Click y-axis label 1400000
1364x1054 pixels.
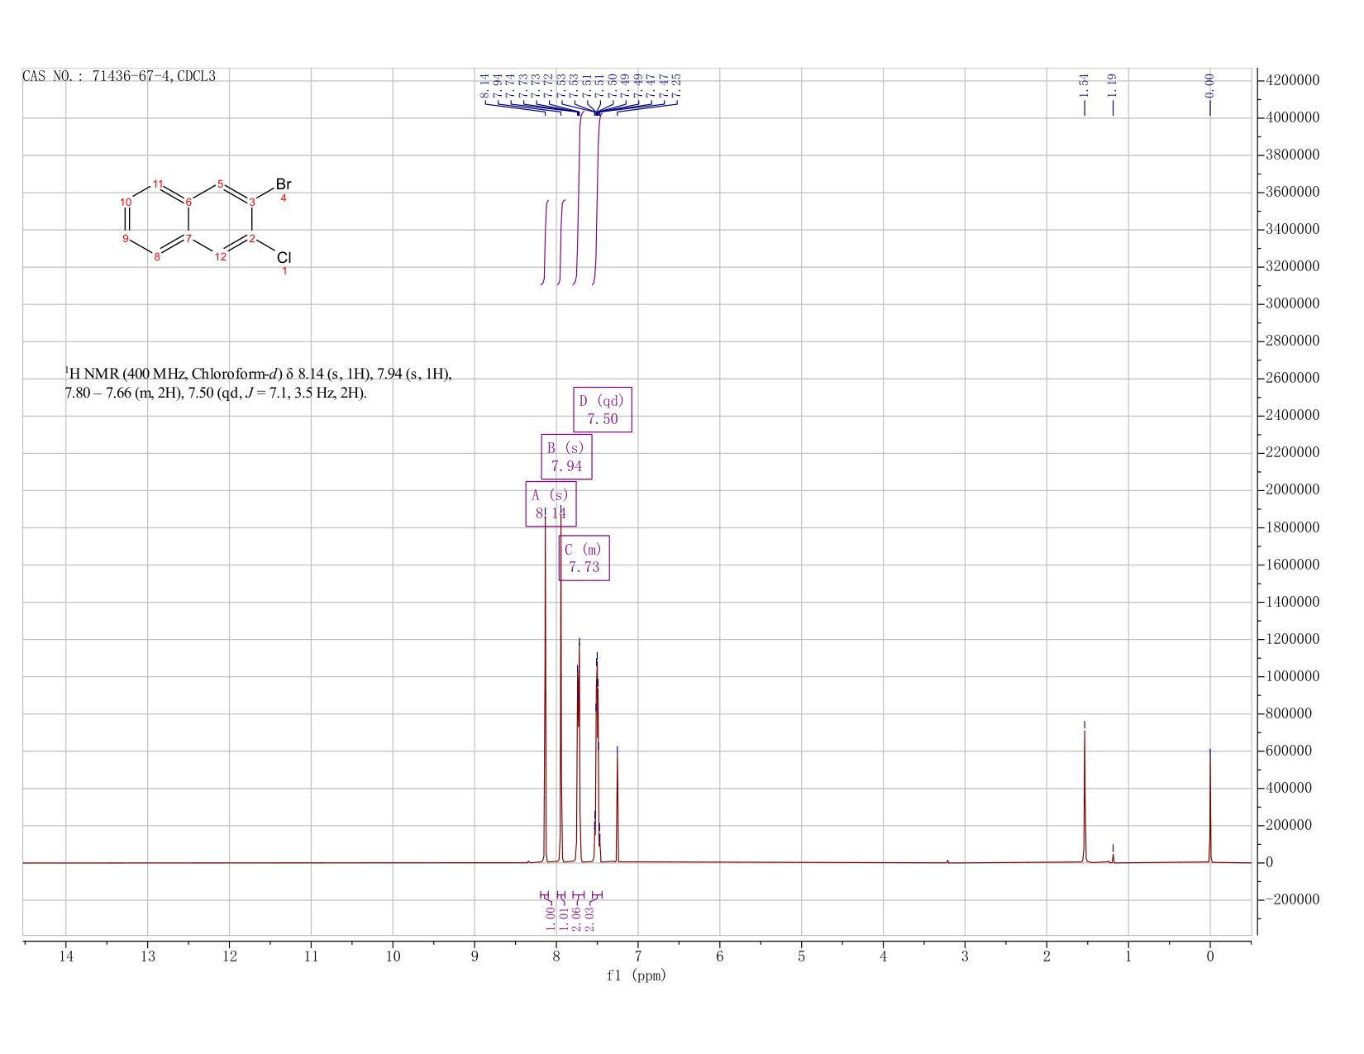(1292, 602)
